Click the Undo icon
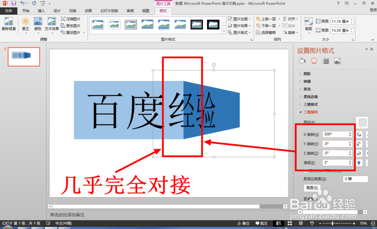 pyautogui.click(x=22, y=3)
